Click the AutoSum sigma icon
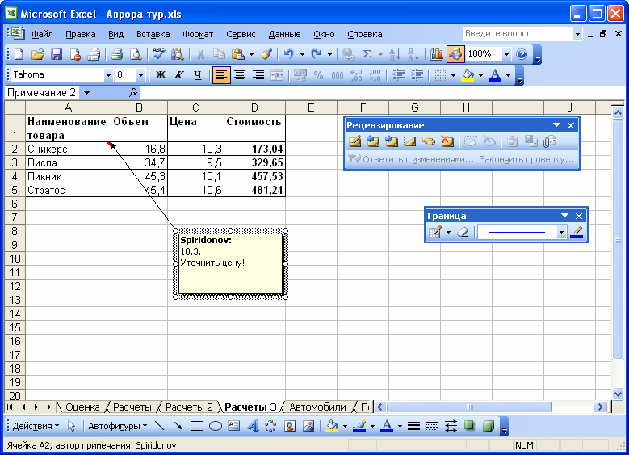 pos(367,54)
